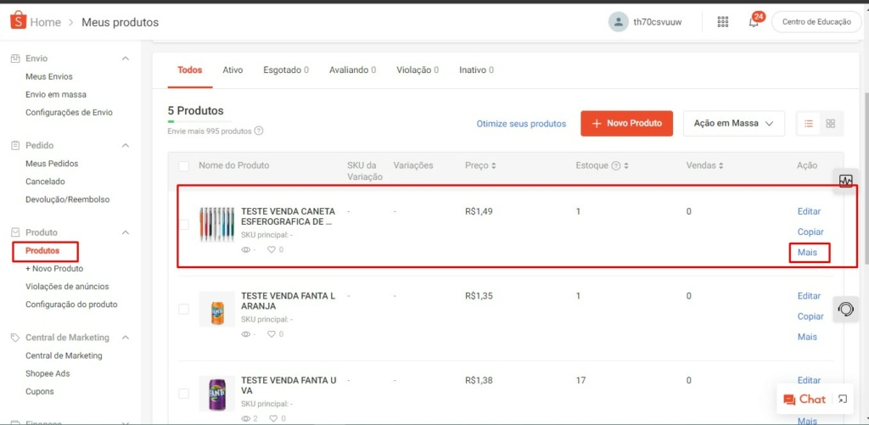Expand Mais options for Fanta Laranja
869x425 pixels.
[x=808, y=337]
